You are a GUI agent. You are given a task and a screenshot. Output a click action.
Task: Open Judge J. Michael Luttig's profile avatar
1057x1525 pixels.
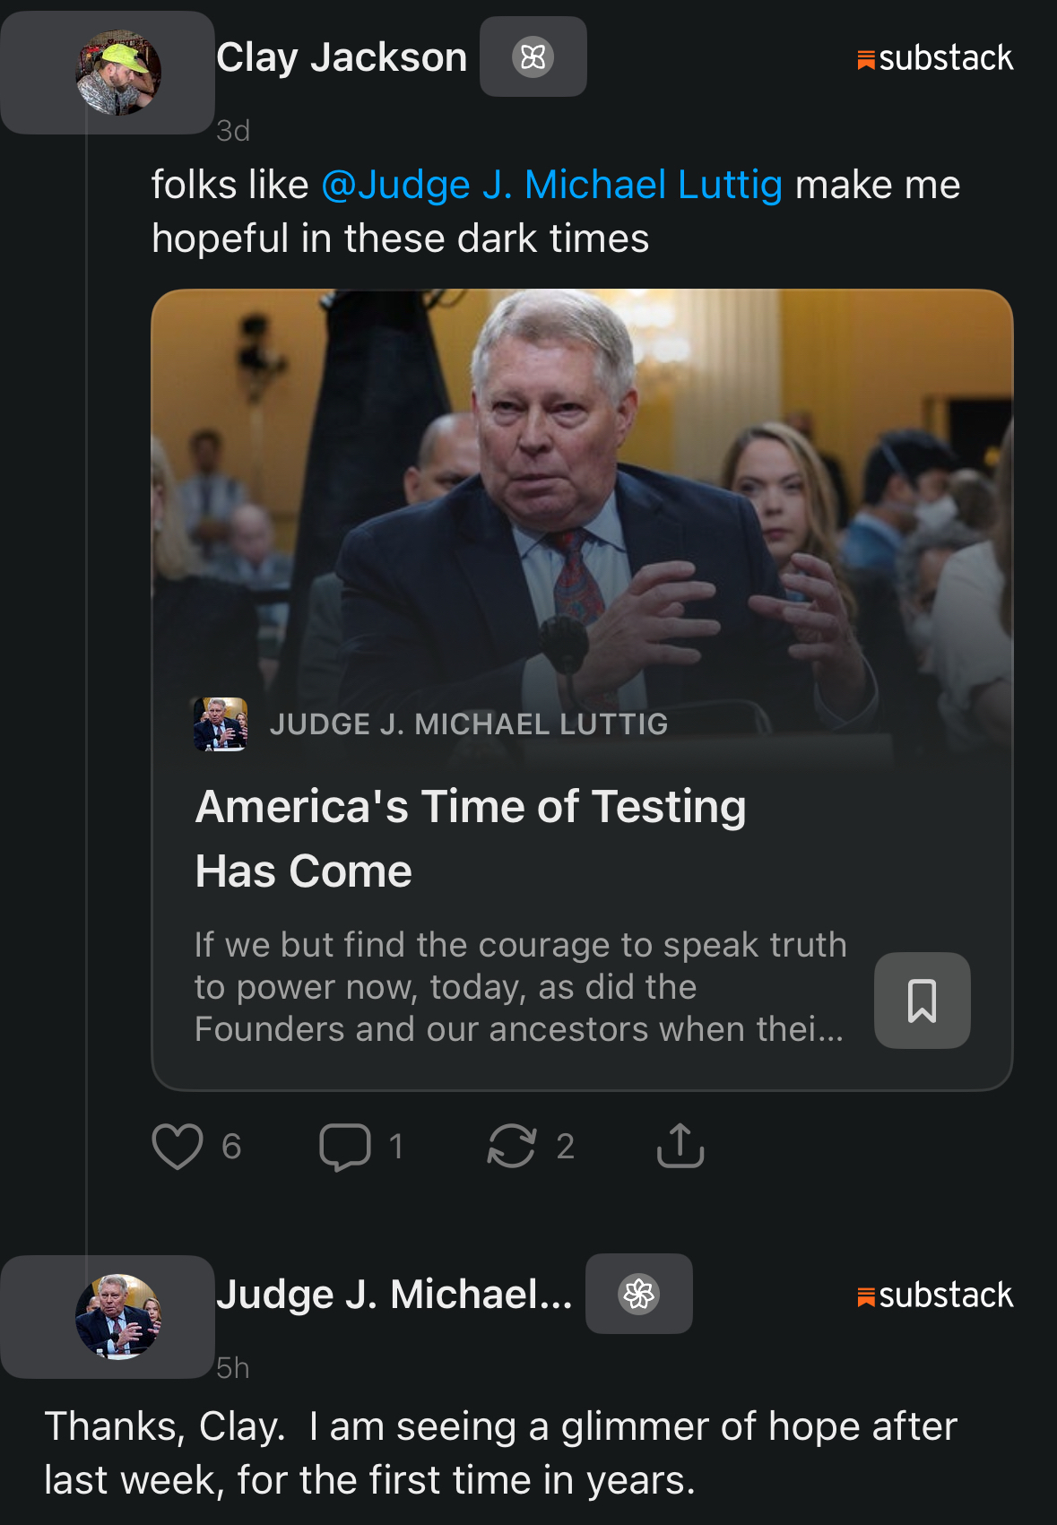[118, 1317]
